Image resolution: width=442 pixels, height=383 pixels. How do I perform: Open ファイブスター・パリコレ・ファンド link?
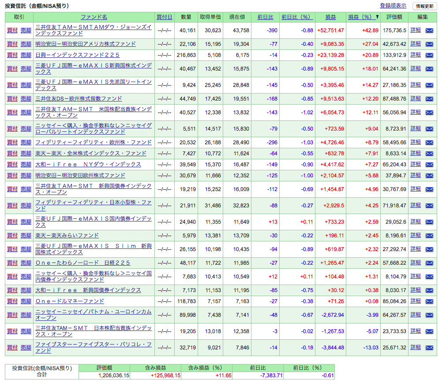pyautogui.click(x=94, y=347)
